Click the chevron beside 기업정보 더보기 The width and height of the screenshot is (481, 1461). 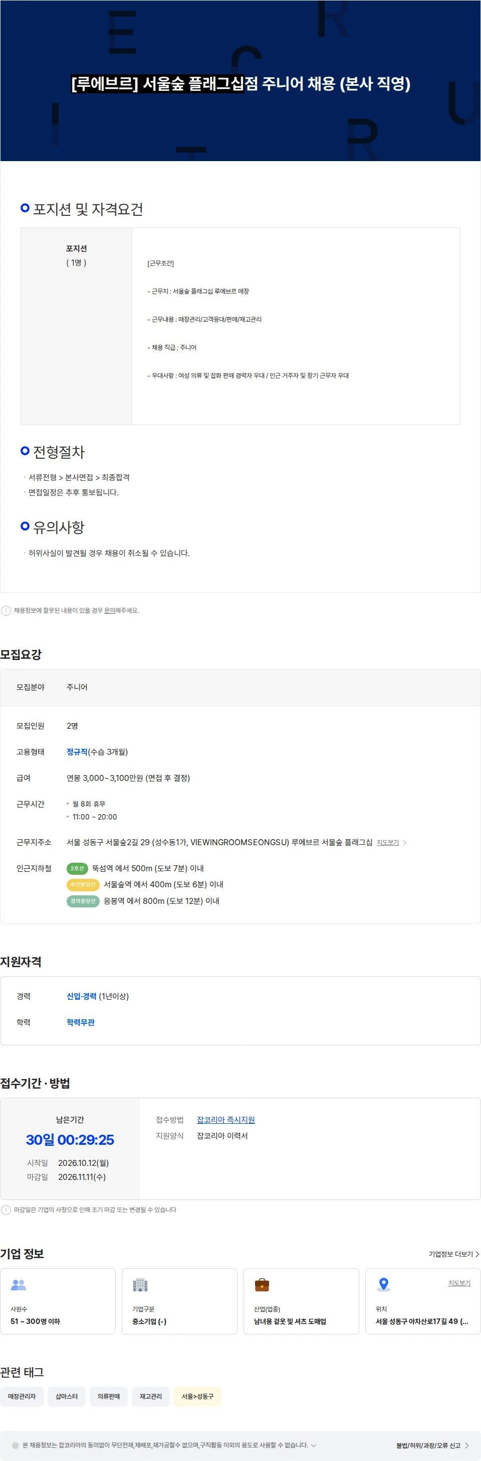[477, 1254]
